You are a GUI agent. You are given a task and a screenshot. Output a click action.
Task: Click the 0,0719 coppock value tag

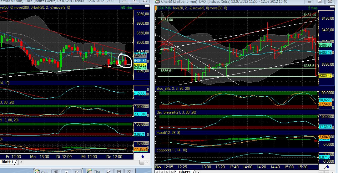point(325,157)
